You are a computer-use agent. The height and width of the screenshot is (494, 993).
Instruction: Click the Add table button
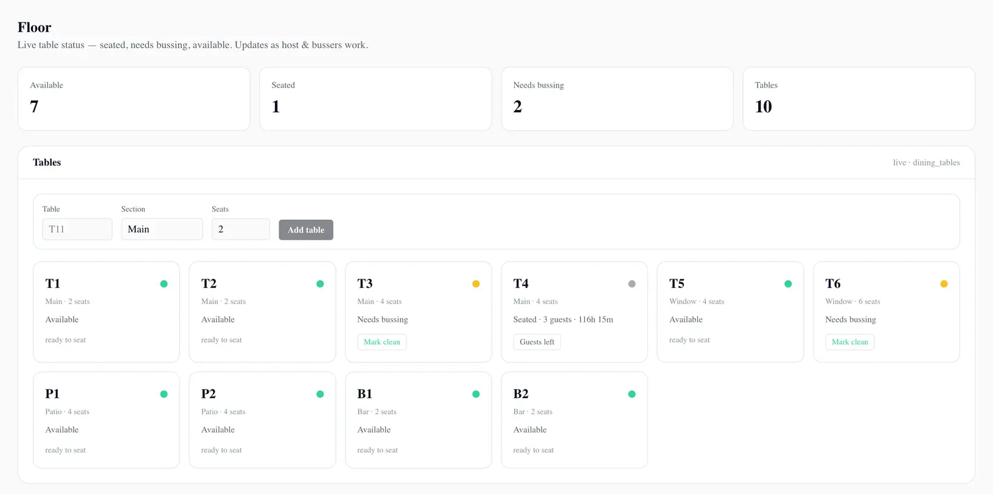[x=306, y=230]
